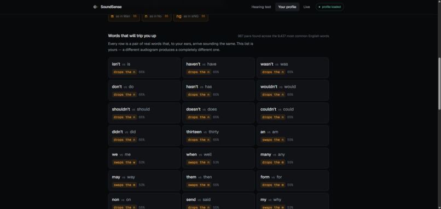This screenshot has height=209, width=441.
Task: Click the didn't vs did pair
Action: point(144,135)
